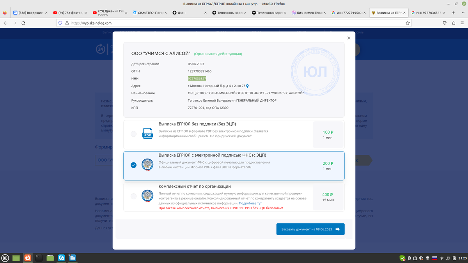468x263 pixels.
Task: Click the green update shield tray icon
Action: point(402,258)
